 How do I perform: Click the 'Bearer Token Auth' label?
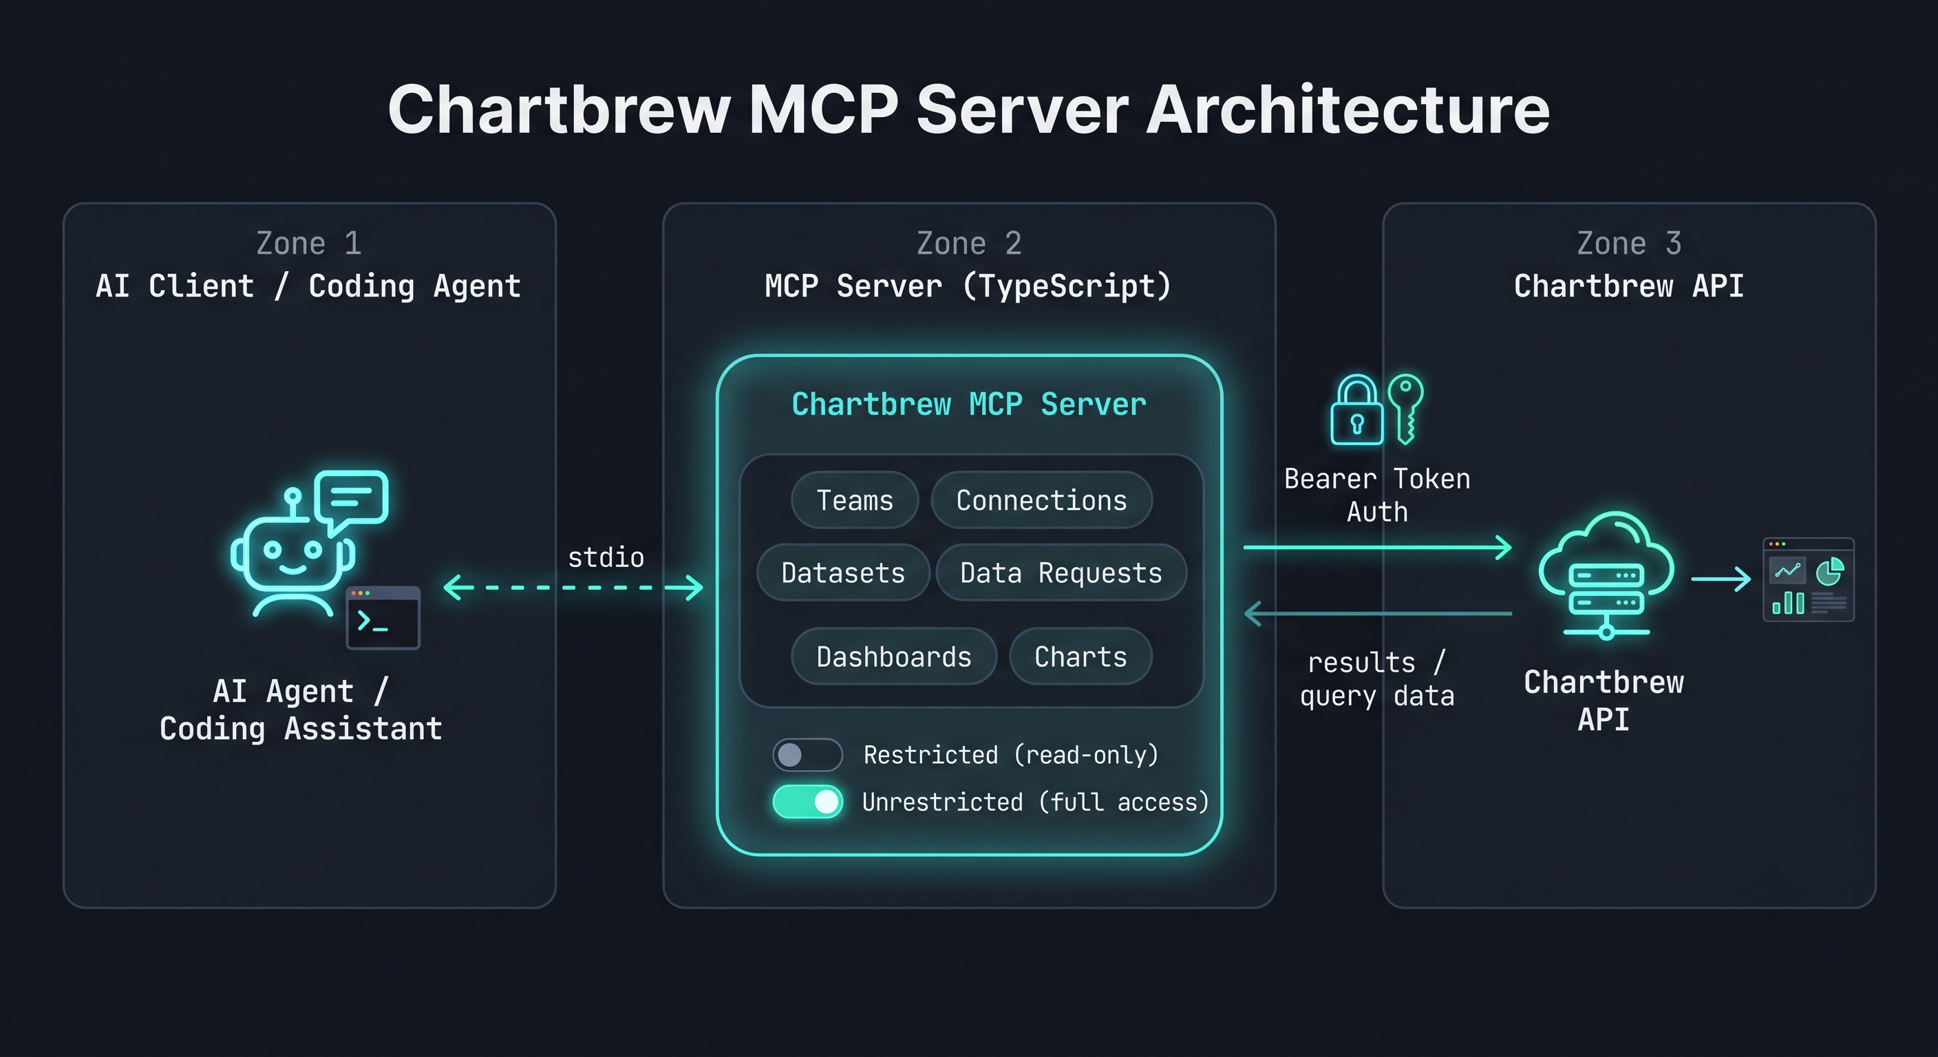tap(1376, 495)
